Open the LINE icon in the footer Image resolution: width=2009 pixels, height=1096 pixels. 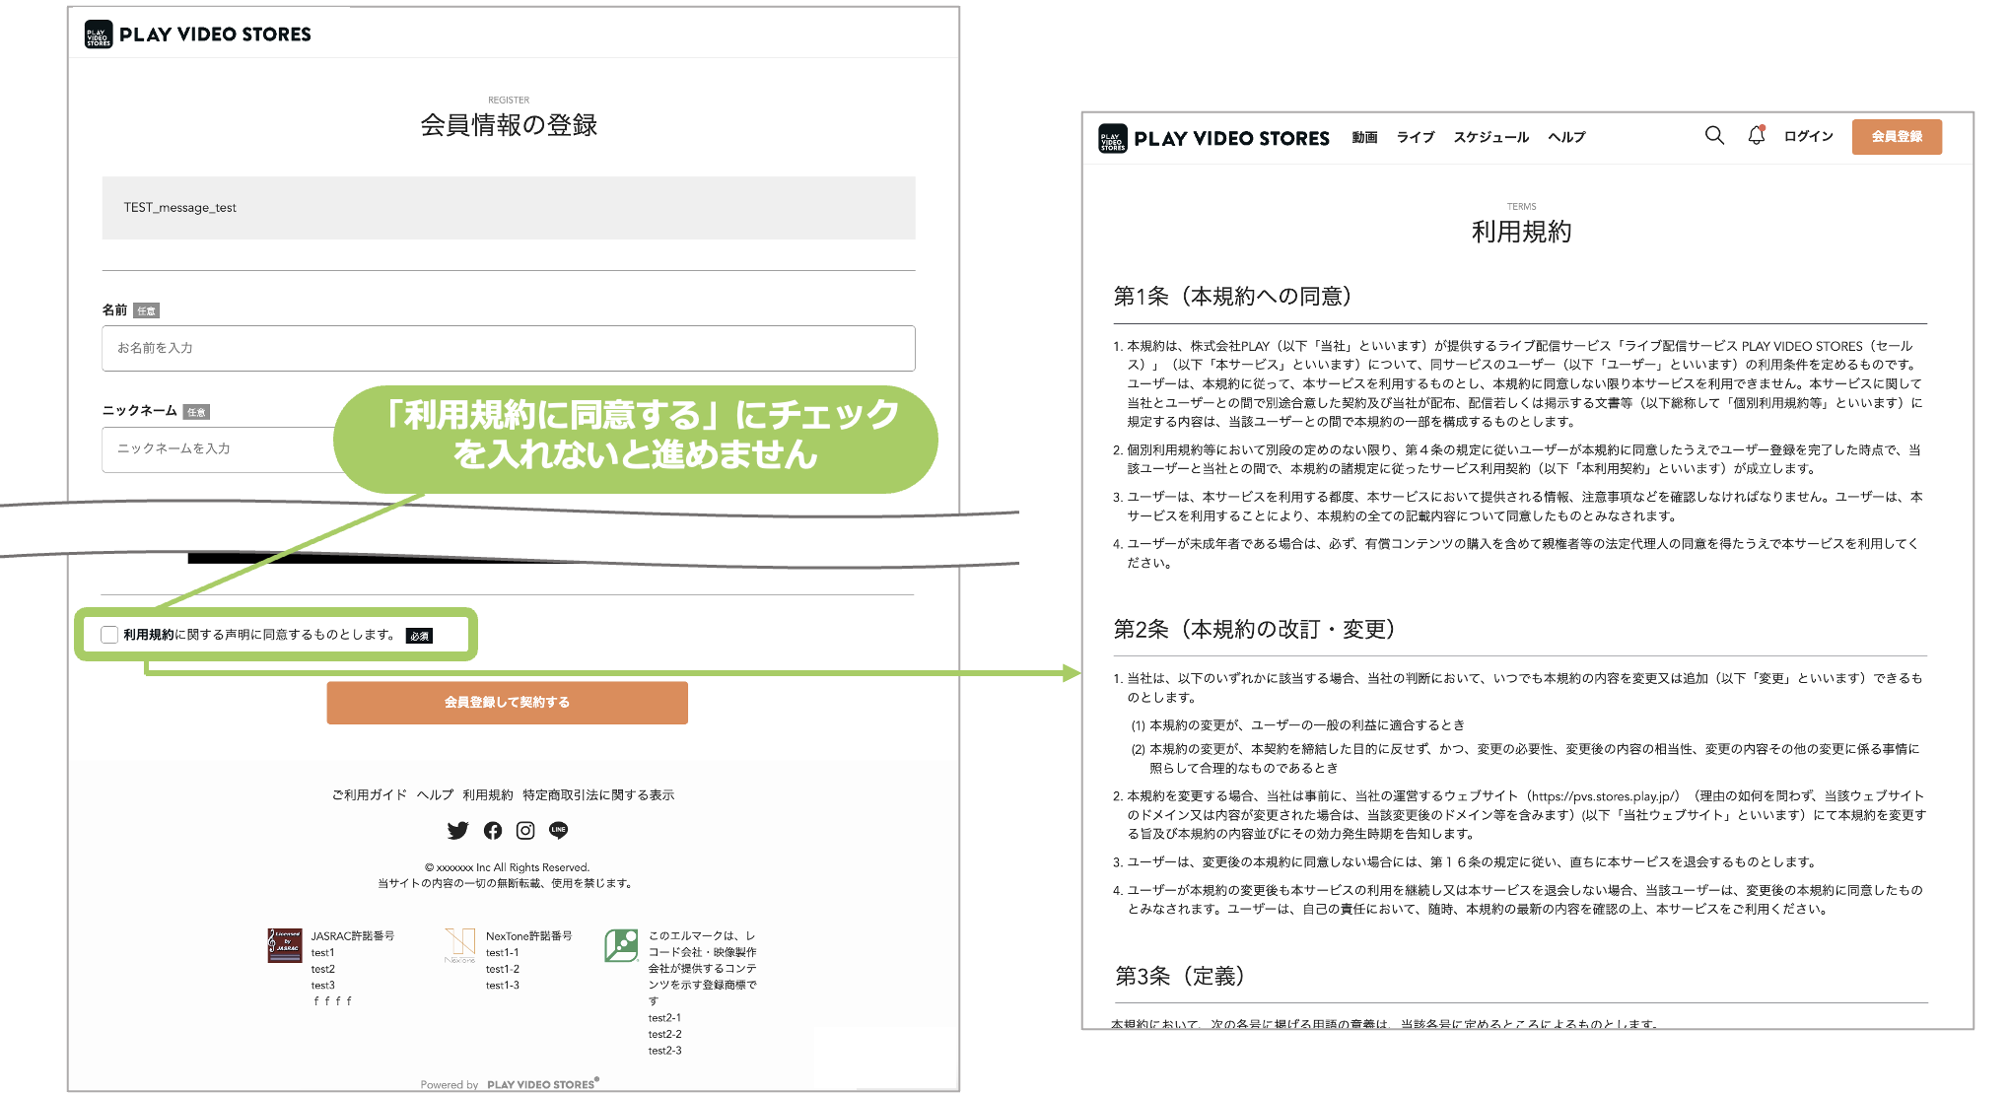tap(559, 831)
